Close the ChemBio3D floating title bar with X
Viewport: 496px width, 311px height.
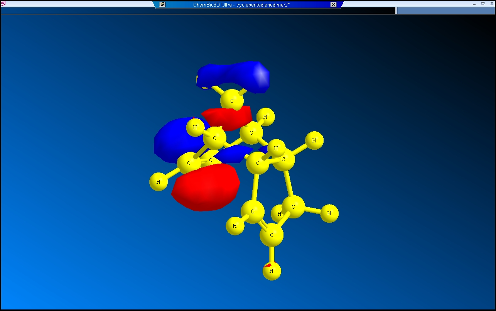point(334,5)
